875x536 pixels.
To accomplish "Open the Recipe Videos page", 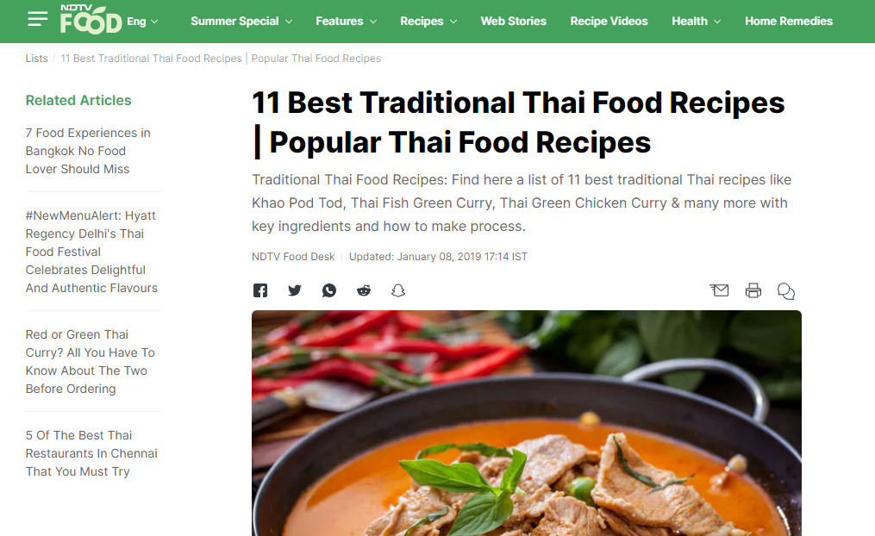I will [609, 22].
